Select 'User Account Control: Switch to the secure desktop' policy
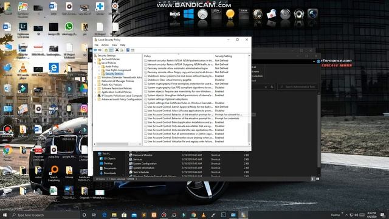The height and width of the screenshot is (219, 389). (180, 137)
